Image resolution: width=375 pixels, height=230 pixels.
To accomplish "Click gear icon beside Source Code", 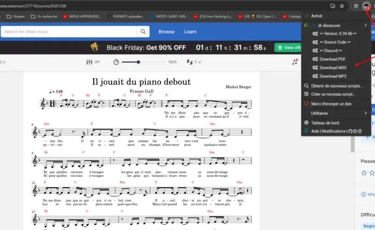I will [x=315, y=42].
